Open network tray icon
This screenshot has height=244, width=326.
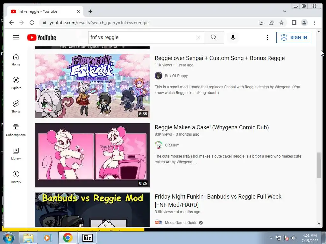coord(278,238)
